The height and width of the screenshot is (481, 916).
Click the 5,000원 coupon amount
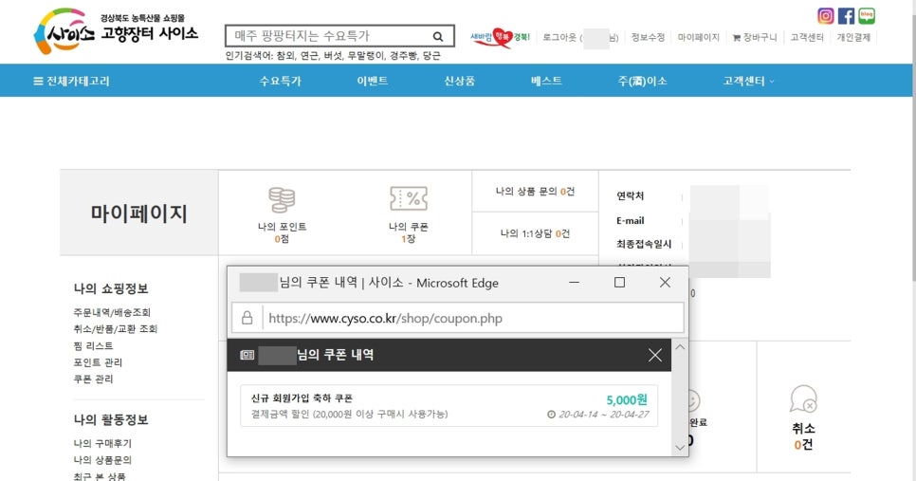point(627,399)
